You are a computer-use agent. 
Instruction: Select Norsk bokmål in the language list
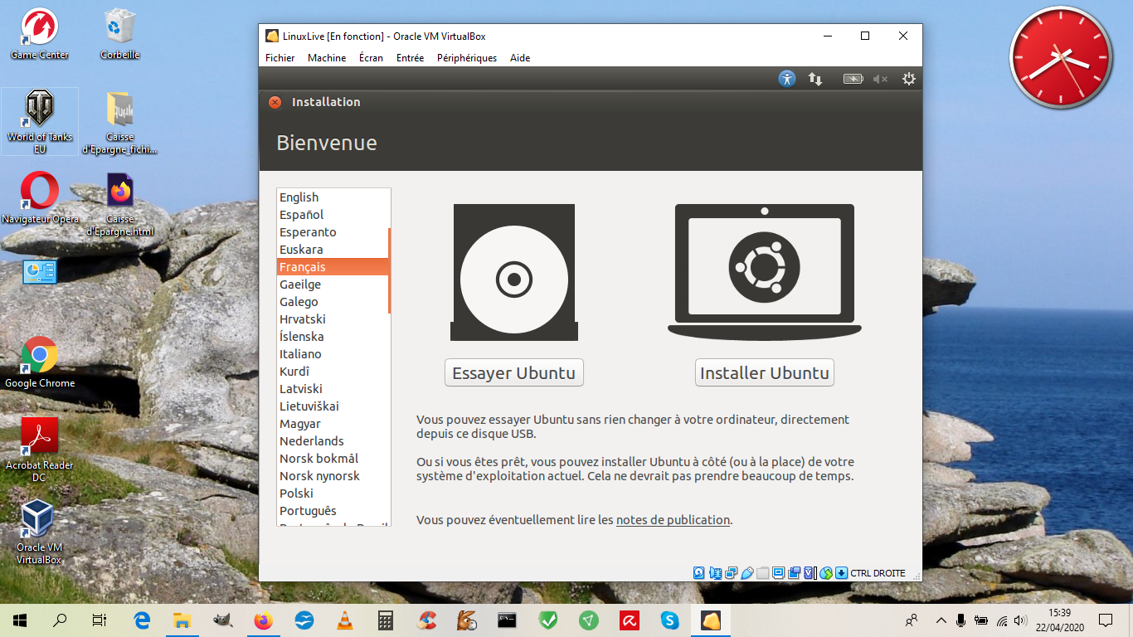coord(333,459)
